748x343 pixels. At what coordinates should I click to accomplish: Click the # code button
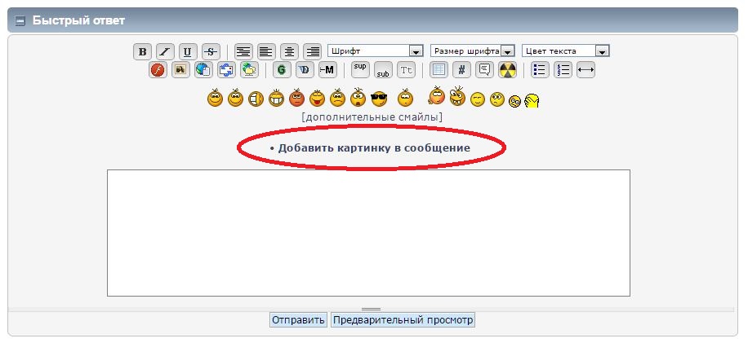[x=461, y=70]
